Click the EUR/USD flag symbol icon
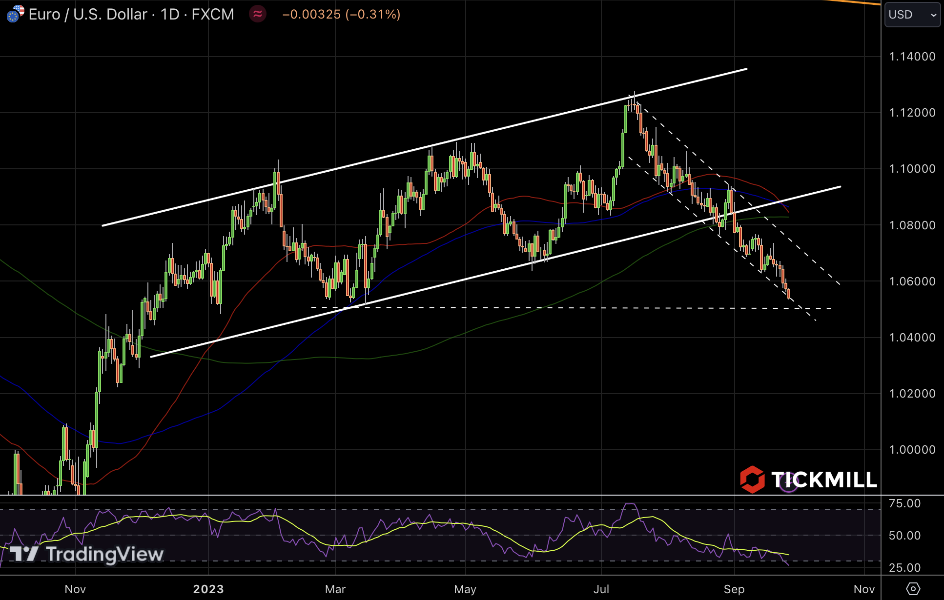 tap(15, 14)
